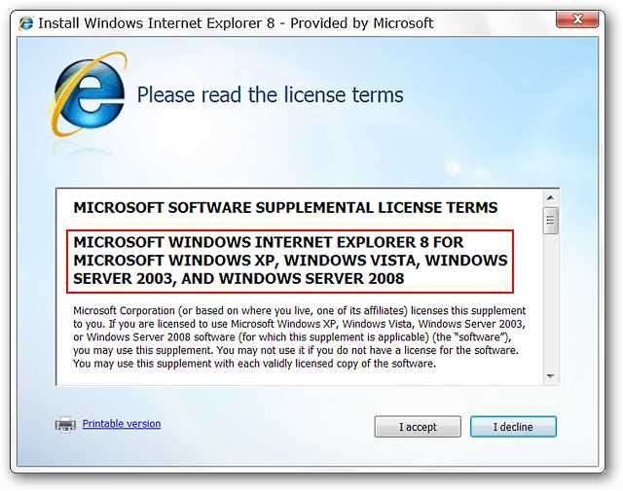Click the license text scrollbar thumb
The image size is (623, 491).
pos(550,221)
